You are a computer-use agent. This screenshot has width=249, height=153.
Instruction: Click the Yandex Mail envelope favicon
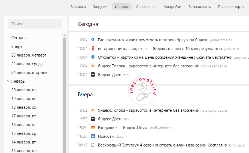[93, 127]
